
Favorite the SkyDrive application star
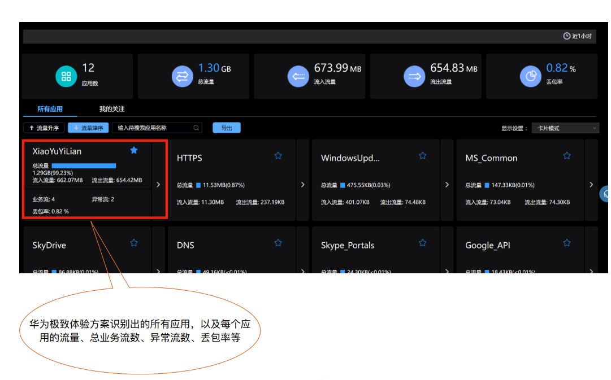[133, 243]
